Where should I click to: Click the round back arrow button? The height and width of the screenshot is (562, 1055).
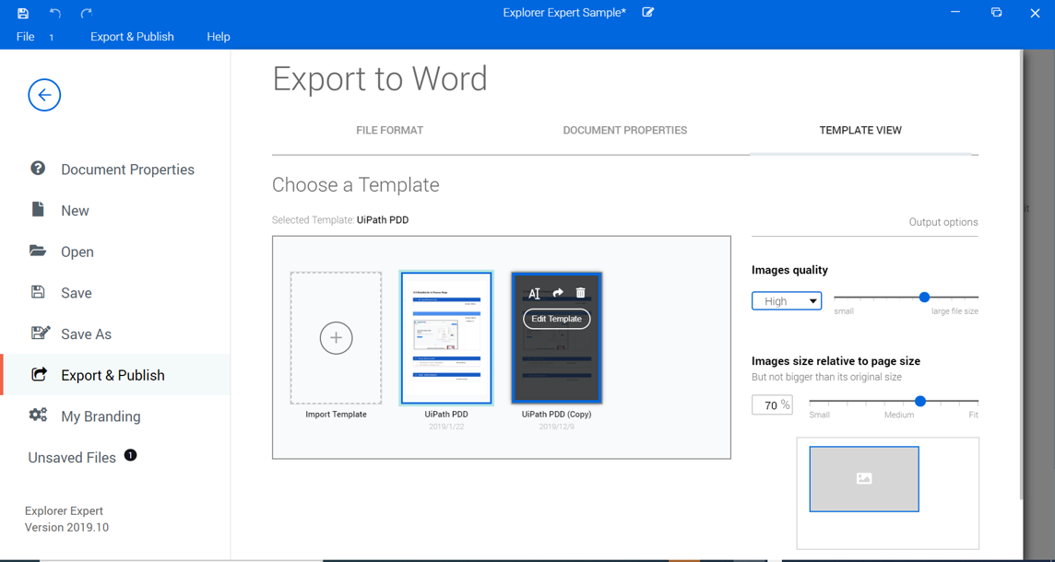[44, 96]
